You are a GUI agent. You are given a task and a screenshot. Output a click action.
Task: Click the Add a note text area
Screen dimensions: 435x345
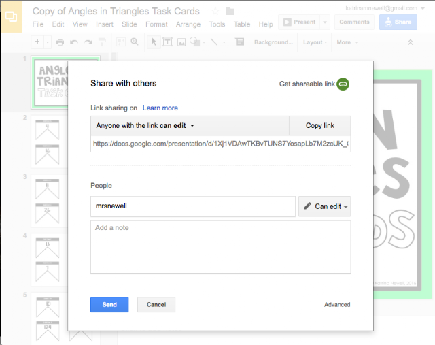click(x=220, y=247)
